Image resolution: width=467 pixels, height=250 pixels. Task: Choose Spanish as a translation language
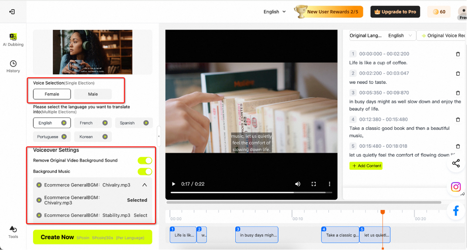point(134,123)
